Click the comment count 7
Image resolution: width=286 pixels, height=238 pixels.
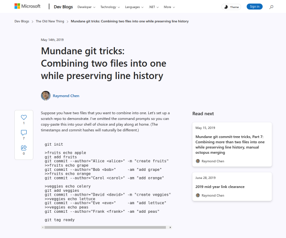coord(24,139)
